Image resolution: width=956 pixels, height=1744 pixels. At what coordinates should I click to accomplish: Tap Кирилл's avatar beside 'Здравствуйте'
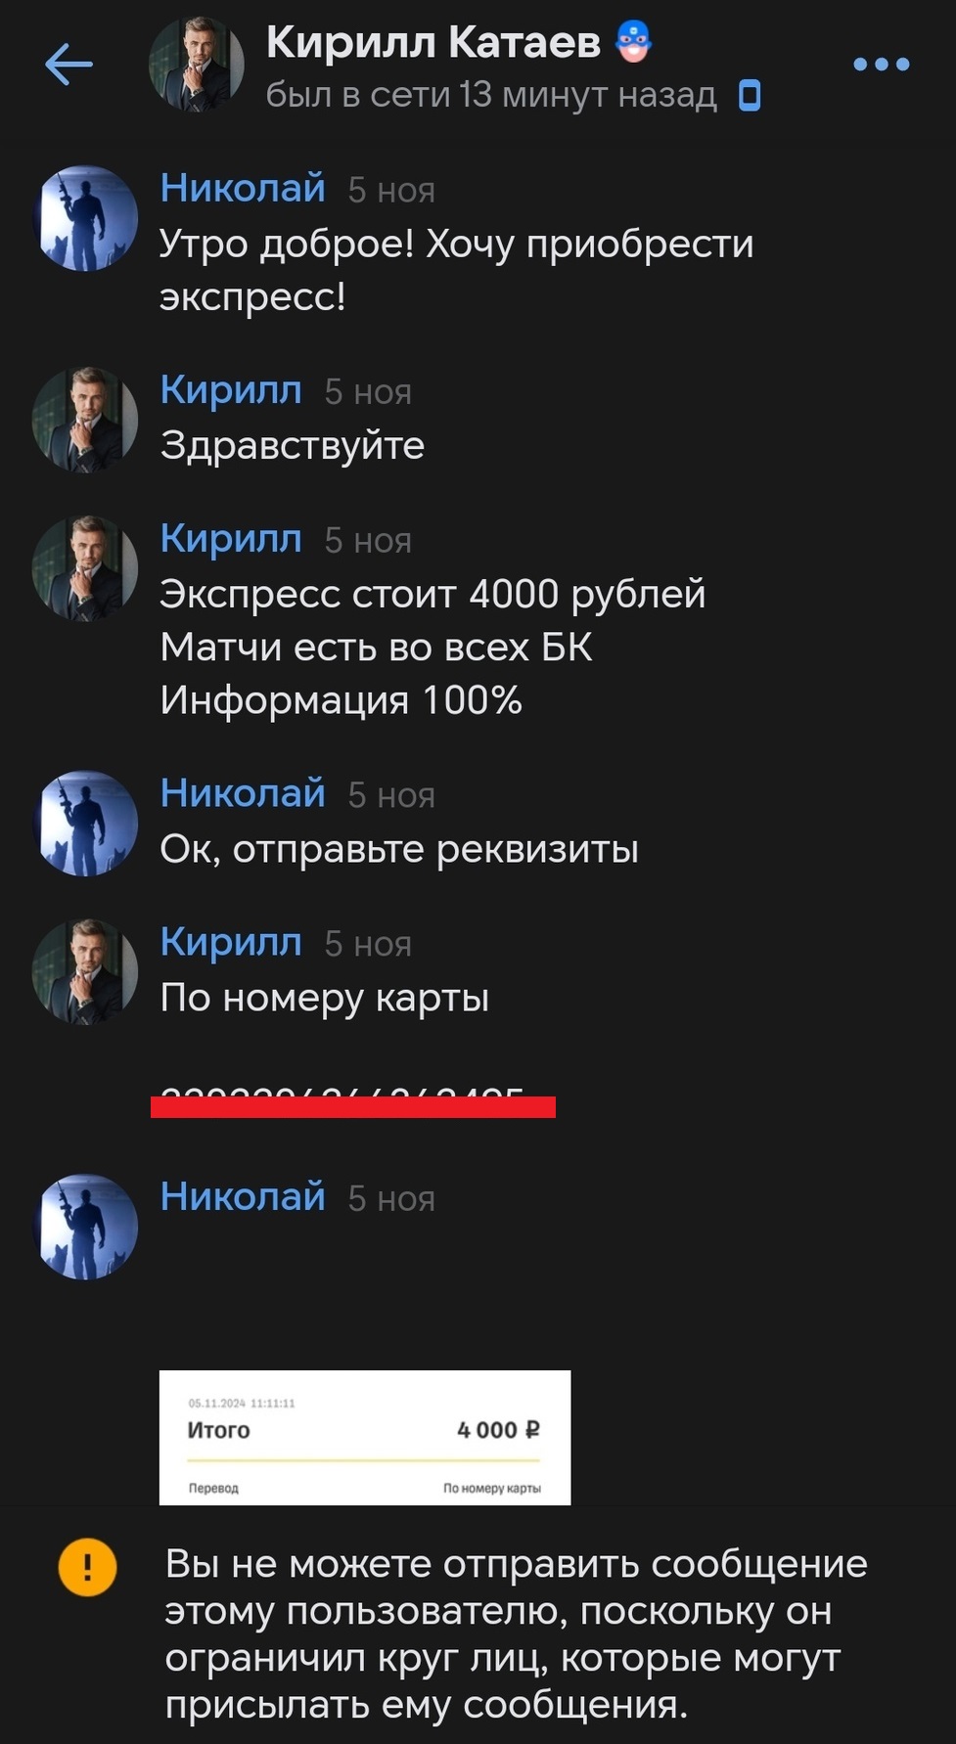(85, 420)
